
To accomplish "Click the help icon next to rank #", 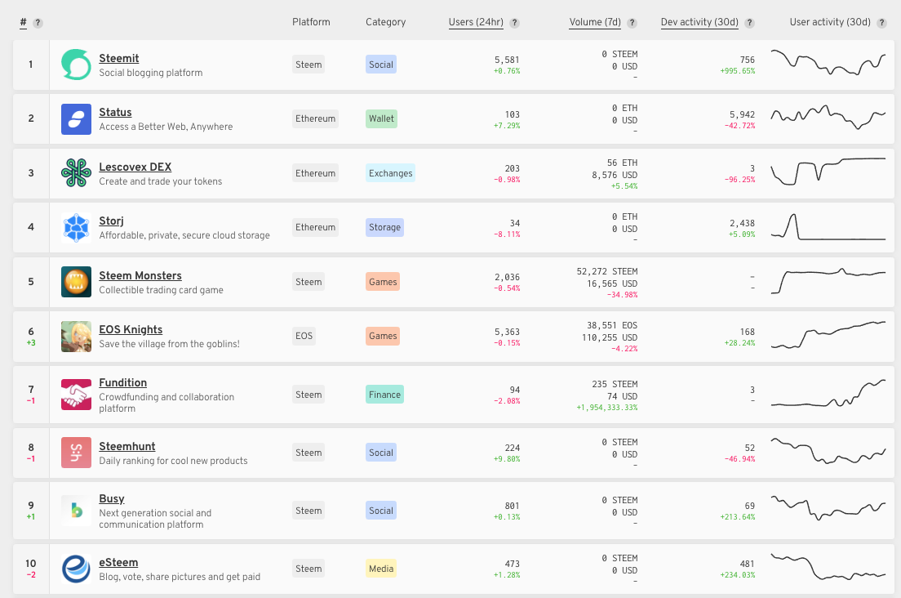I will tap(38, 23).
